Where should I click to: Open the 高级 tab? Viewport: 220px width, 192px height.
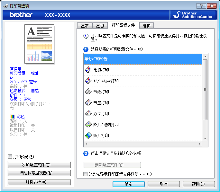click(x=100, y=26)
